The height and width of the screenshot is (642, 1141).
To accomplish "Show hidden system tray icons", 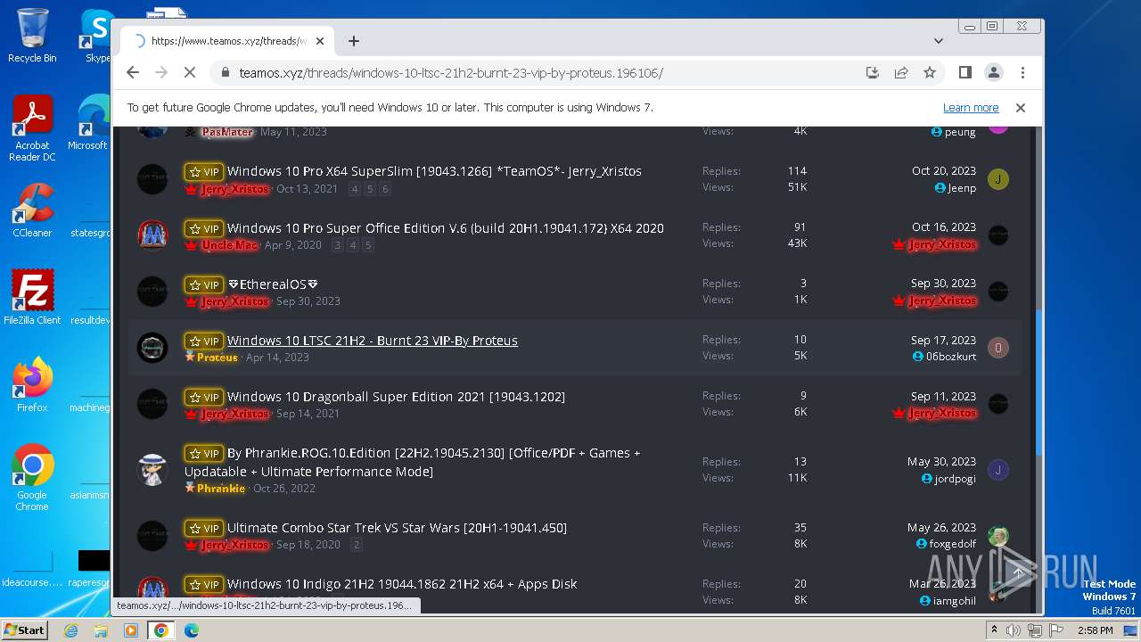I will coord(995,630).
